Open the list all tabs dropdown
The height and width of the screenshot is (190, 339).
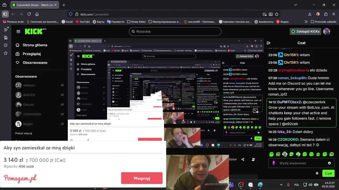(296, 5)
